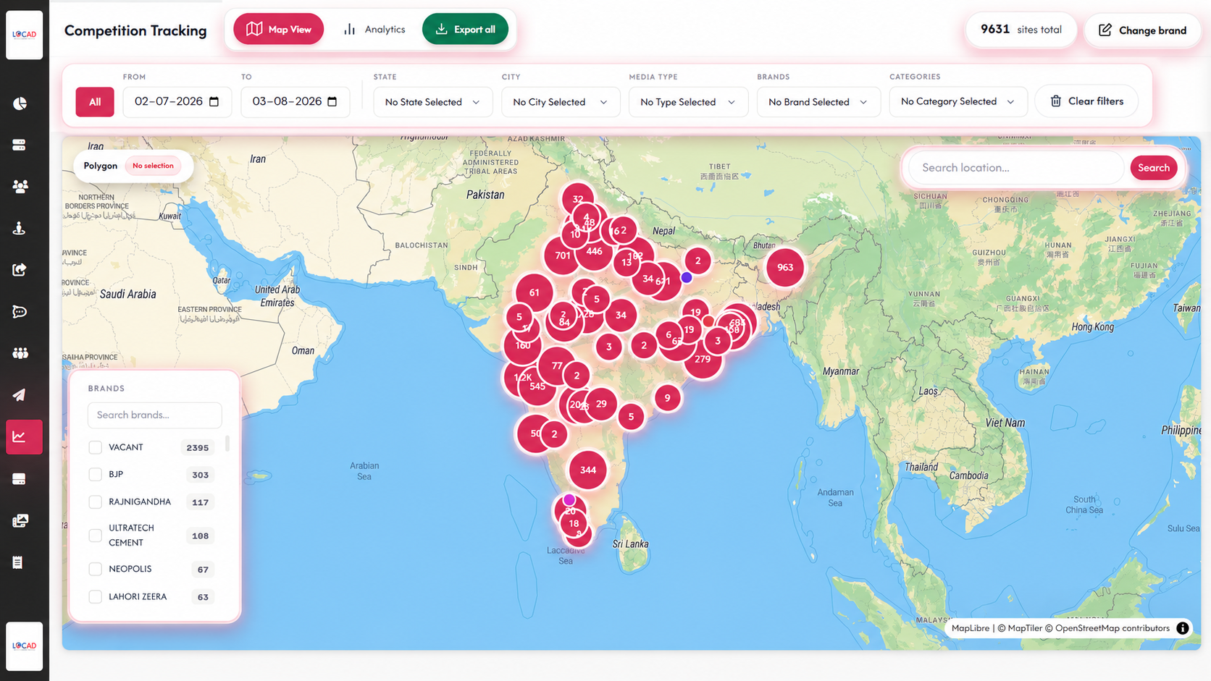Check the NEOPOLIS brand checkbox
This screenshot has width=1211, height=681.
(95, 569)
